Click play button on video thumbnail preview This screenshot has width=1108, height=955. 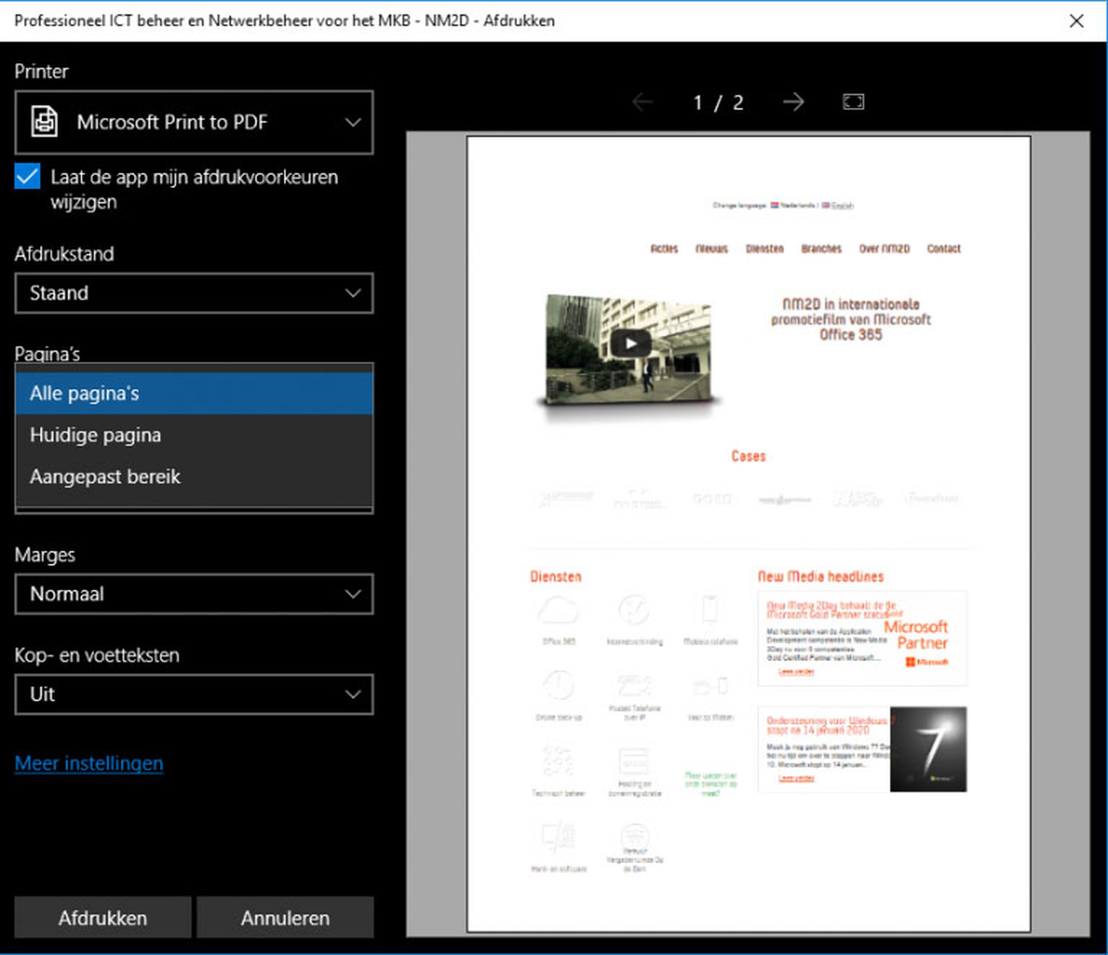point(630,343)
